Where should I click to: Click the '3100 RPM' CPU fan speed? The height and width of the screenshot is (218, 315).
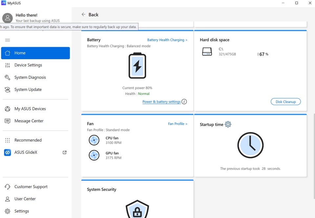coord(114,143)
